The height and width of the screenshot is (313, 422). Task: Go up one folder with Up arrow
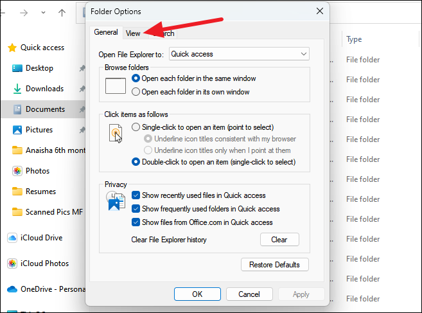(x=62, y=13)
